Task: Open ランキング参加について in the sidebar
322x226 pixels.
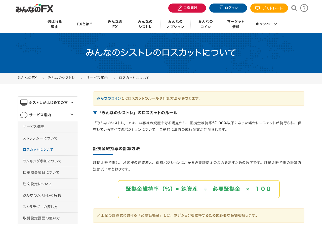Action: click(48, 161)
